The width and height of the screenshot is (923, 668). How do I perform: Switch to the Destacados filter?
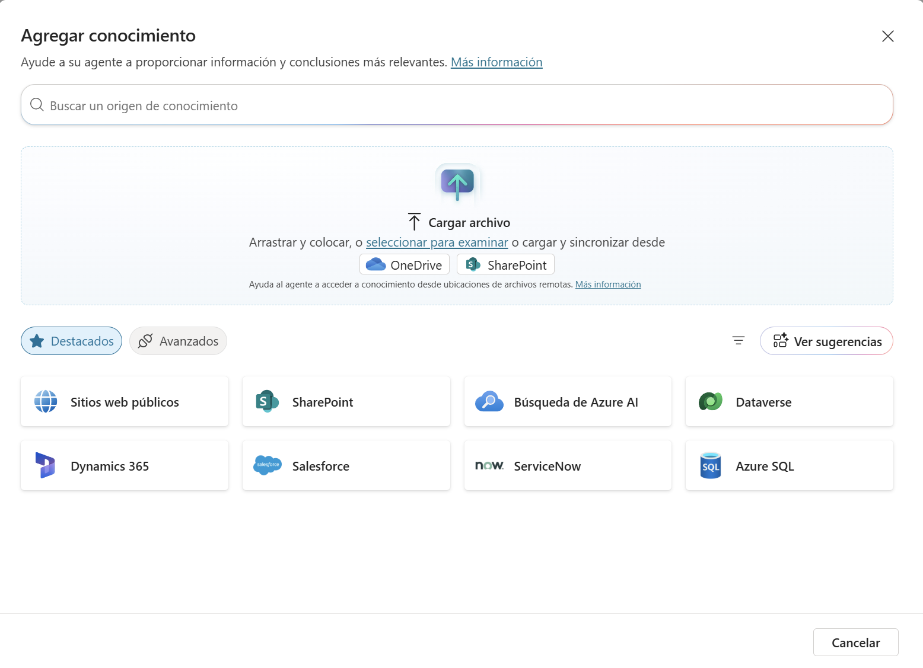(x=71, y=341)
